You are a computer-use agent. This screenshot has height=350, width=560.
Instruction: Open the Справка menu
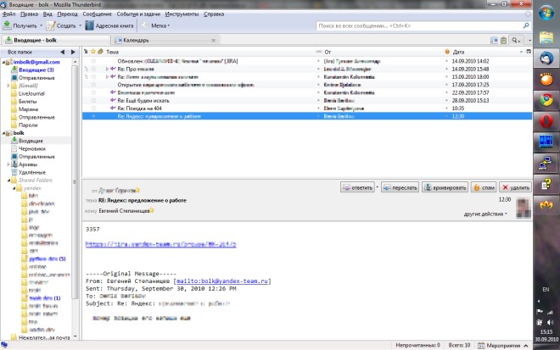(x=214, y=14)
